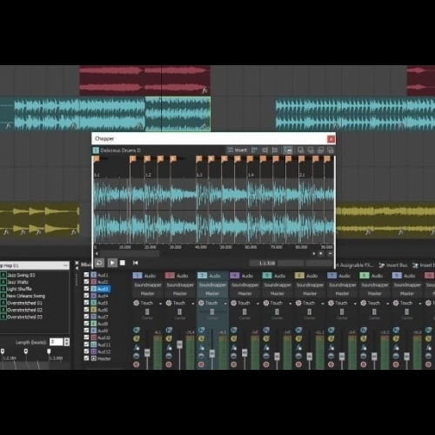The width and height of the screenshot is (435, 435).
Task: Solo audio channel 2 in the mixer
Action: (169, 338)
